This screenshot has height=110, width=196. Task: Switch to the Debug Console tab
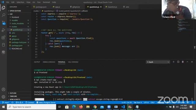(49, 62)
